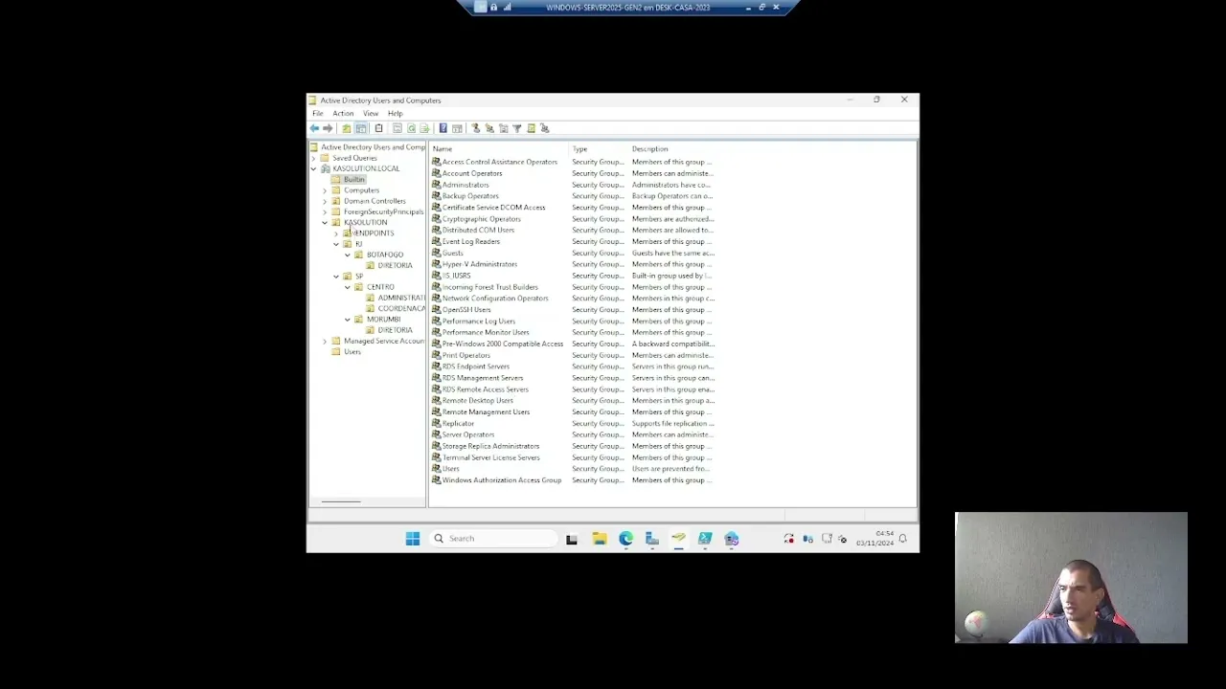The image size is (1226, 689).
Task: Click the network tray icon with red mark
Action: pyautogui.click(x=789, y=539)
